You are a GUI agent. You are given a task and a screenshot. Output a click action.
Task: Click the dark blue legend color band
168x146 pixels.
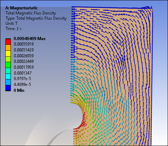click(x=8, y=88)
